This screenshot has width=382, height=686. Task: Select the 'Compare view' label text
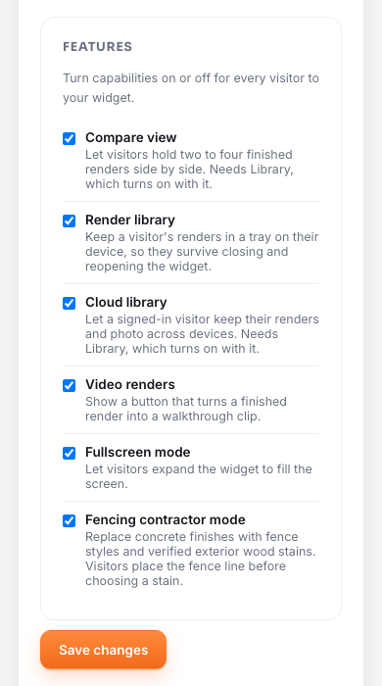tap(130, 137)
